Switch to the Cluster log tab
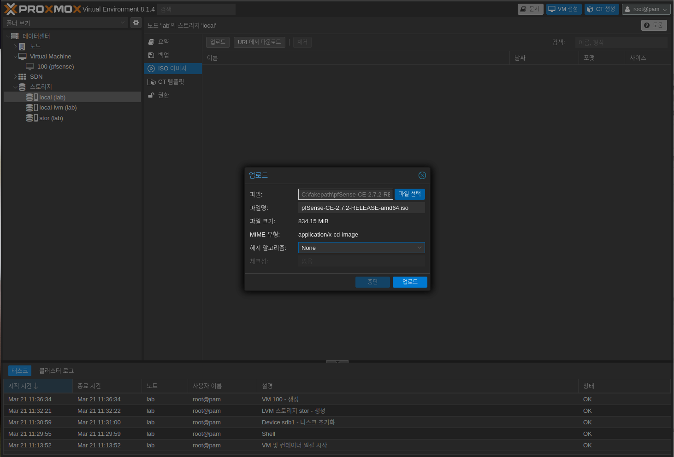 [x=56, y=370]
